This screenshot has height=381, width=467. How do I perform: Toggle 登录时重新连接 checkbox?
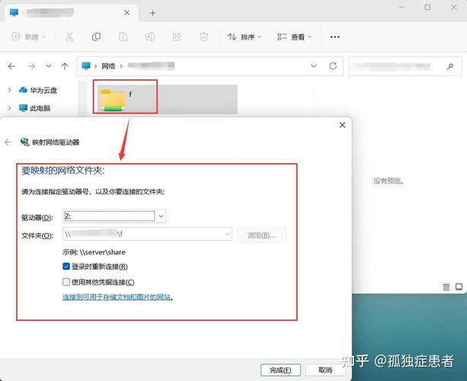coord(66,266)
